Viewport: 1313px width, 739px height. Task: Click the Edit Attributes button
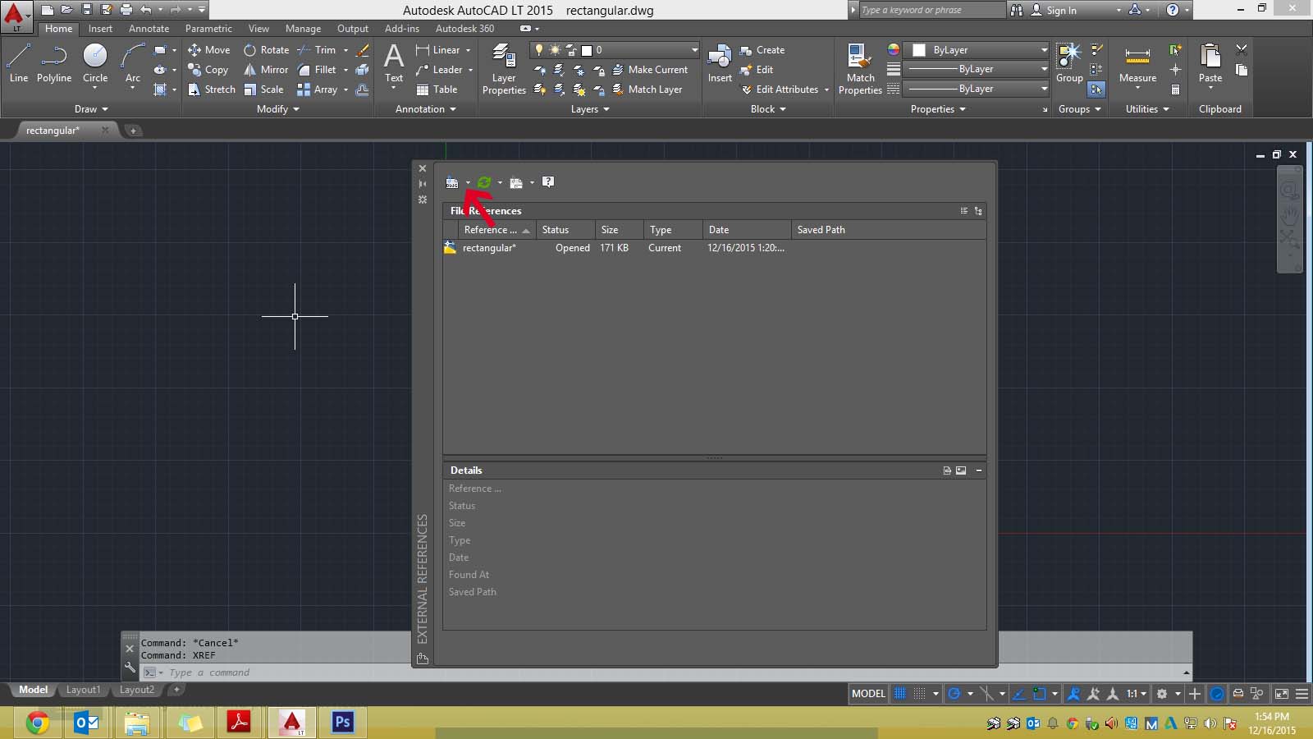[x=780, y=90]
